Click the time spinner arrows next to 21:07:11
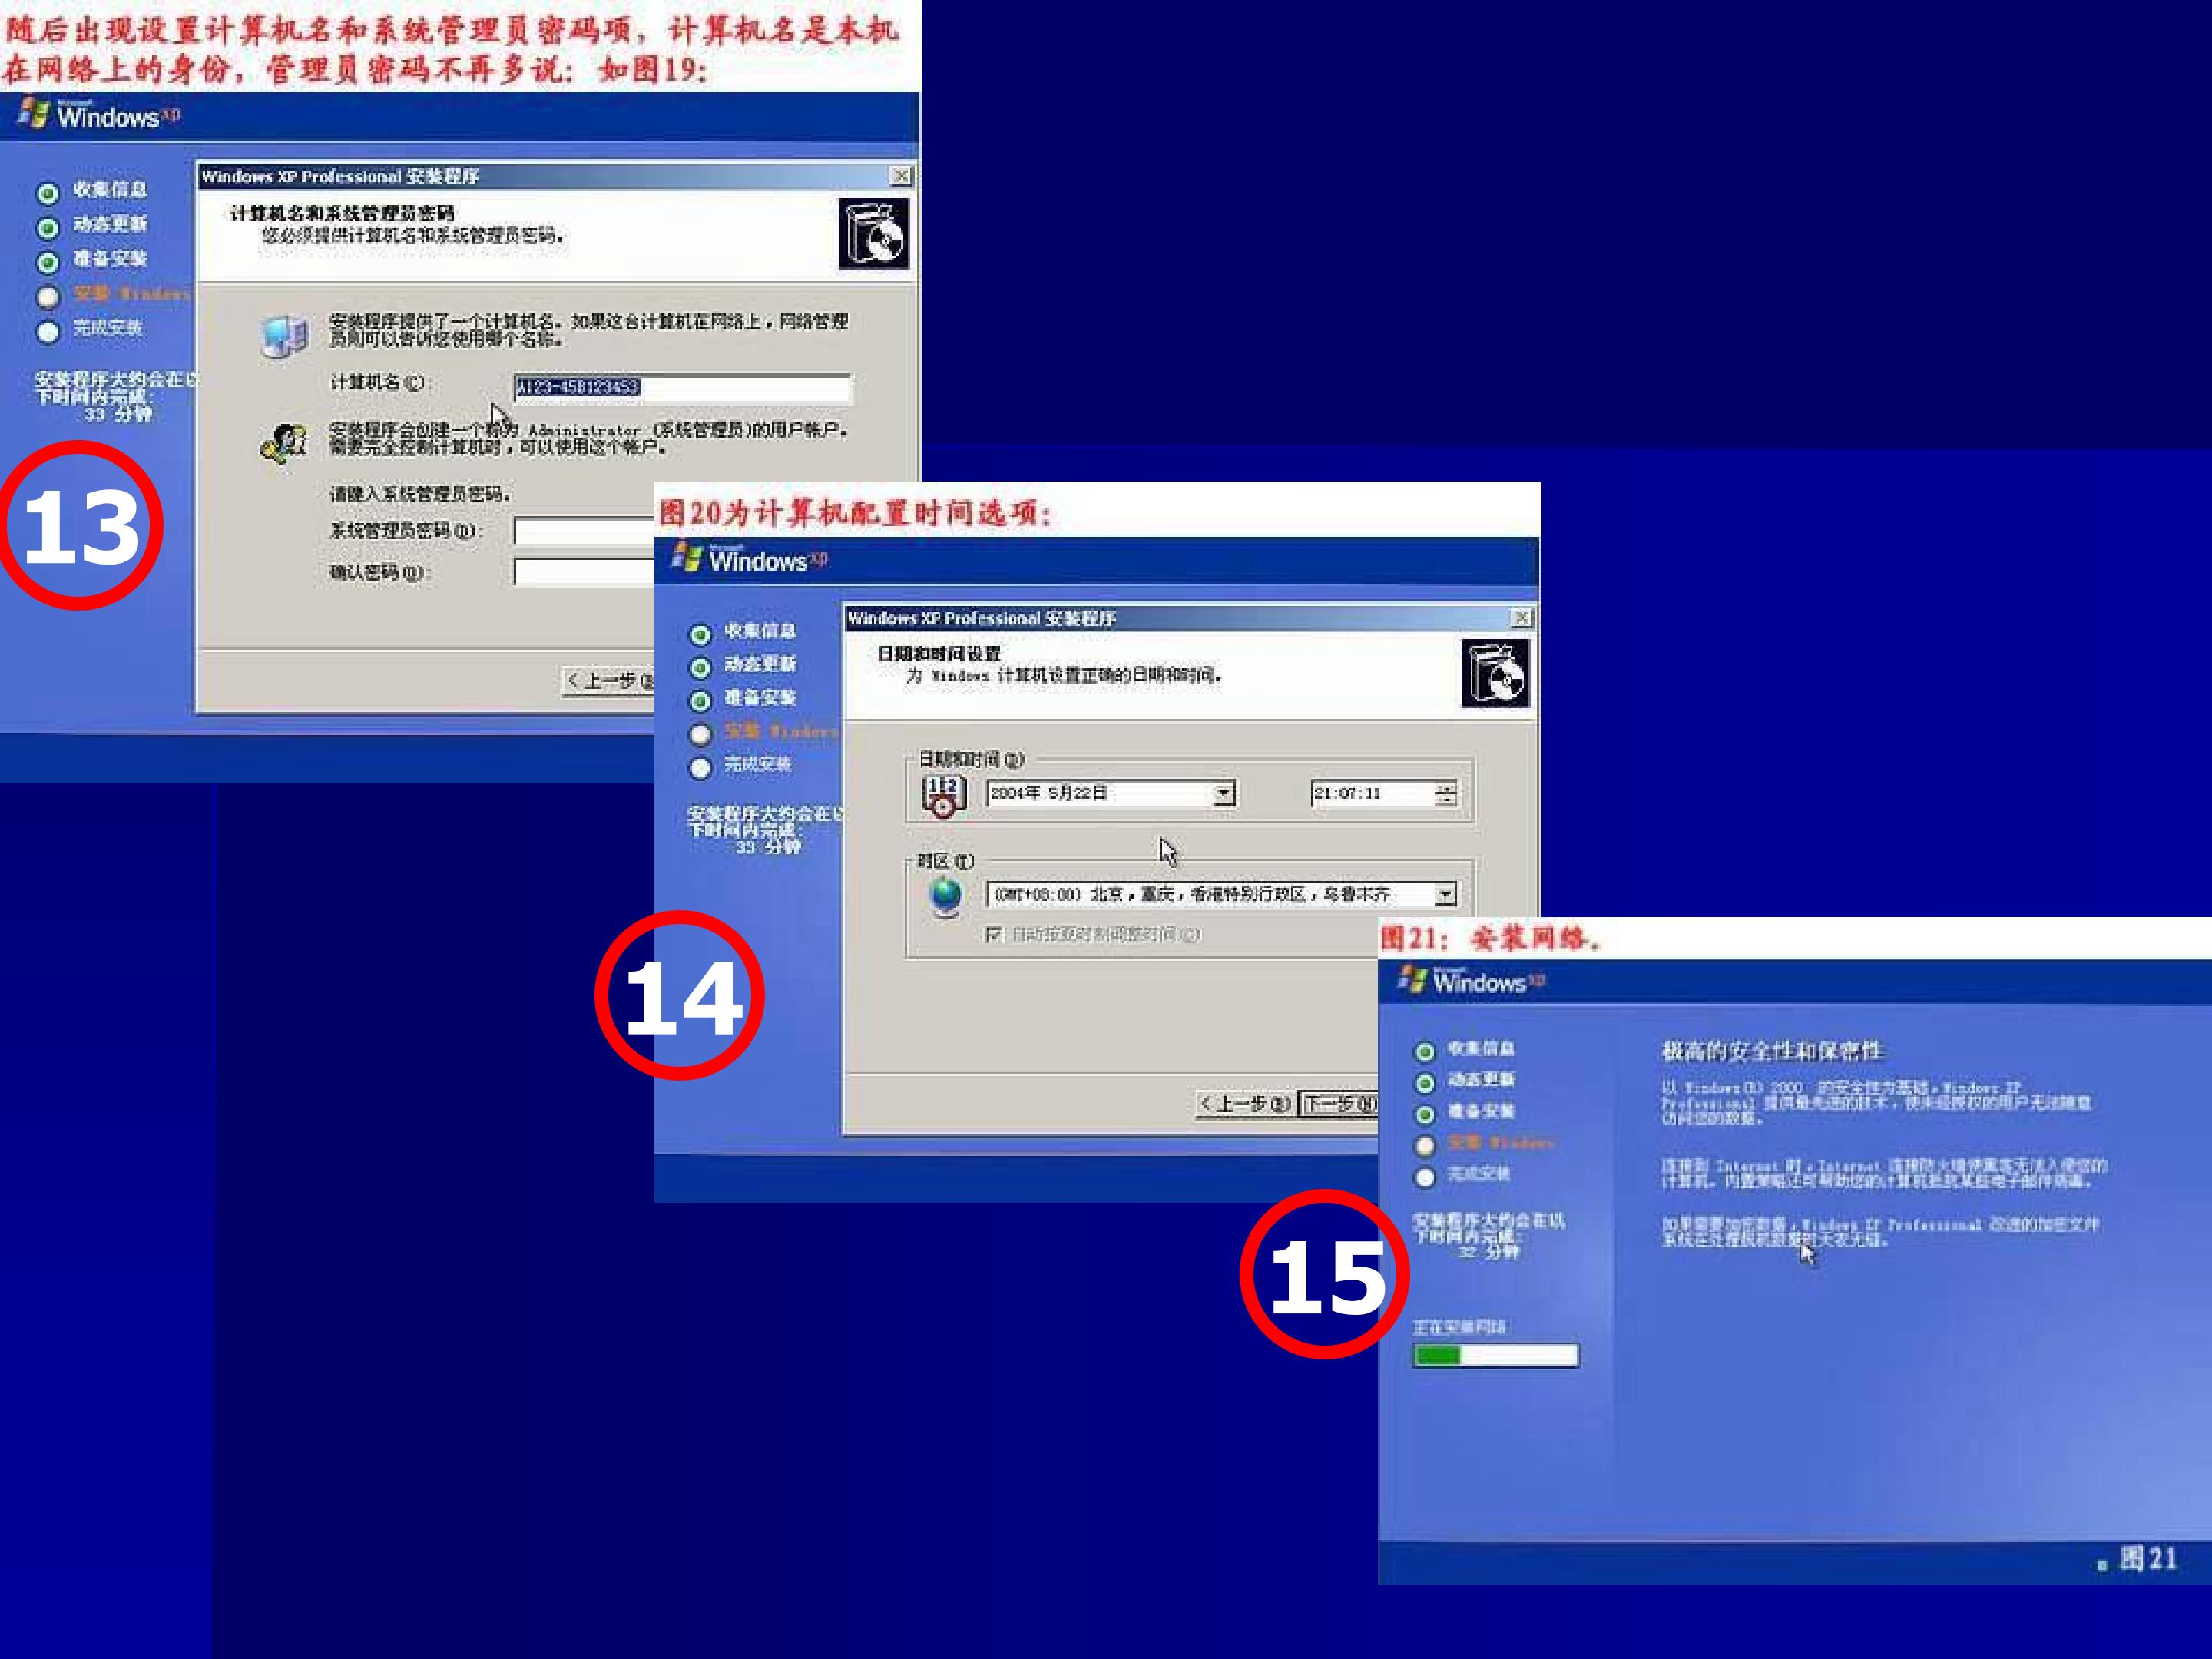The image size is (2212, 1659). point(1445,794)
